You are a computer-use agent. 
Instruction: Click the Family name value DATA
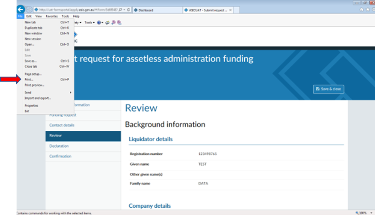pyautogui.click(x=203, y=183)
